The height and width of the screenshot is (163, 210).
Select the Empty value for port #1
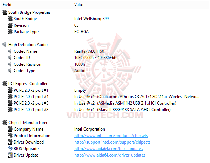tap(80, 90)
